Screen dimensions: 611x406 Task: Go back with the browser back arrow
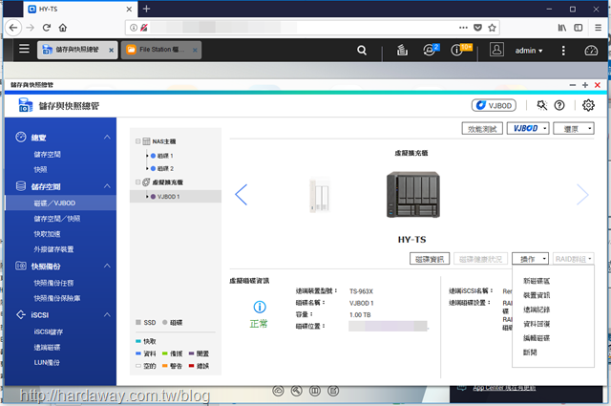click(x=13, y=28)
